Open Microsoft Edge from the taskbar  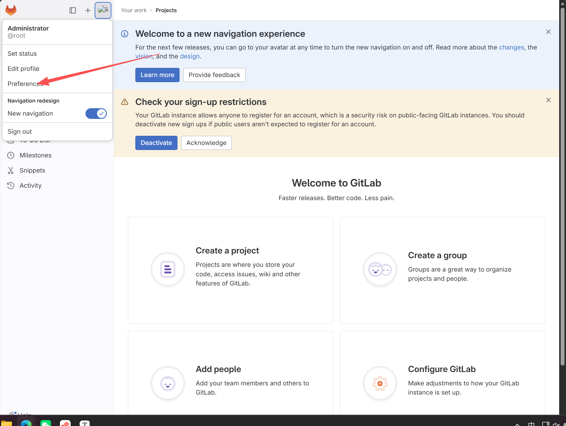tap(26, 423)
